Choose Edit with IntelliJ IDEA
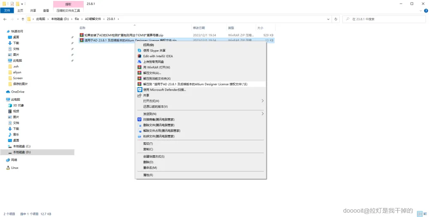 (200, 56)
